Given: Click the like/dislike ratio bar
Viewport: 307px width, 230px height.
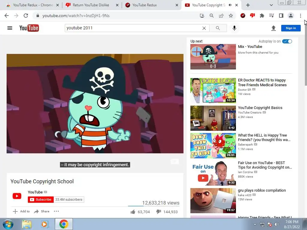Looking at the screenshot, I should pos(154,206).
